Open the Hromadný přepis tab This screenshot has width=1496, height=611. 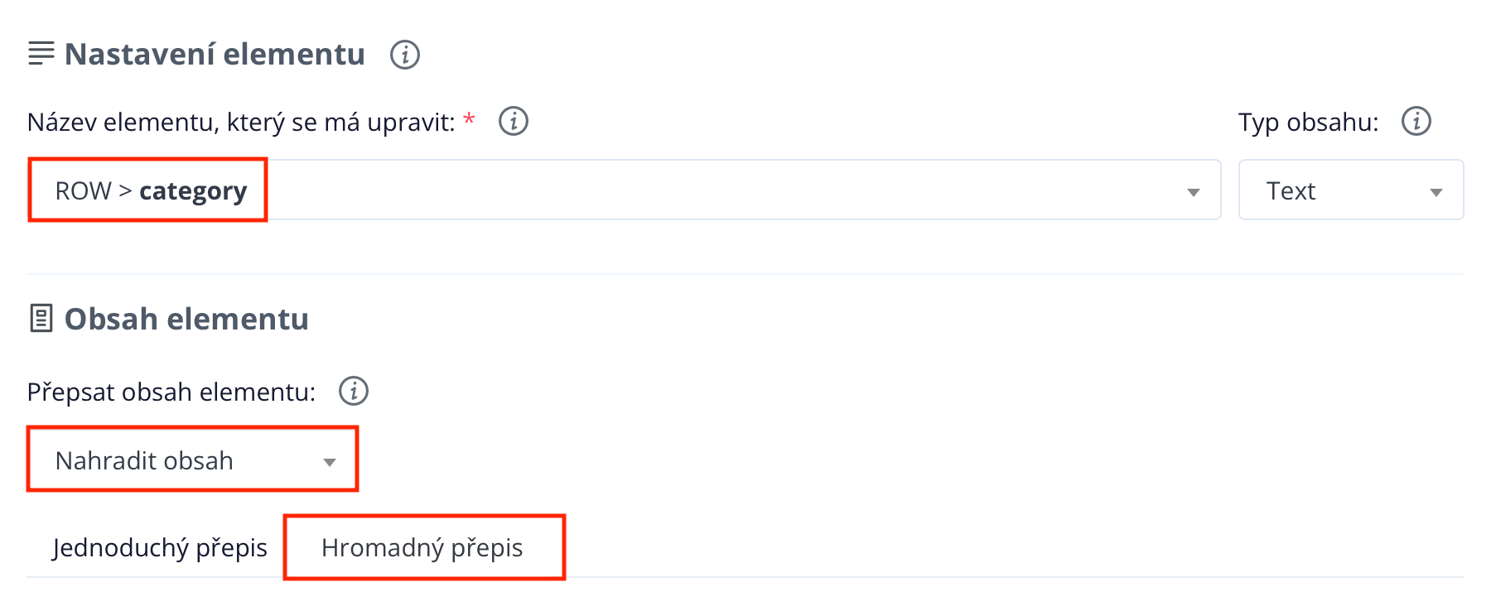point(422,548)
